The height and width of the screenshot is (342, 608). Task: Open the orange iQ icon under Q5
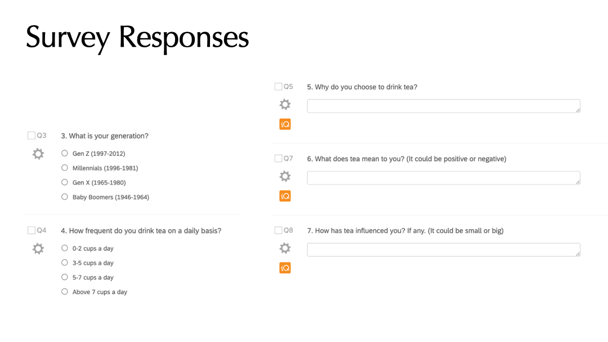point(285,124)
